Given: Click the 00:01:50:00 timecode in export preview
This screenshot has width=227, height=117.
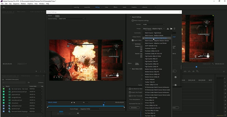Looking at the screenshot, I should (53, 102).
